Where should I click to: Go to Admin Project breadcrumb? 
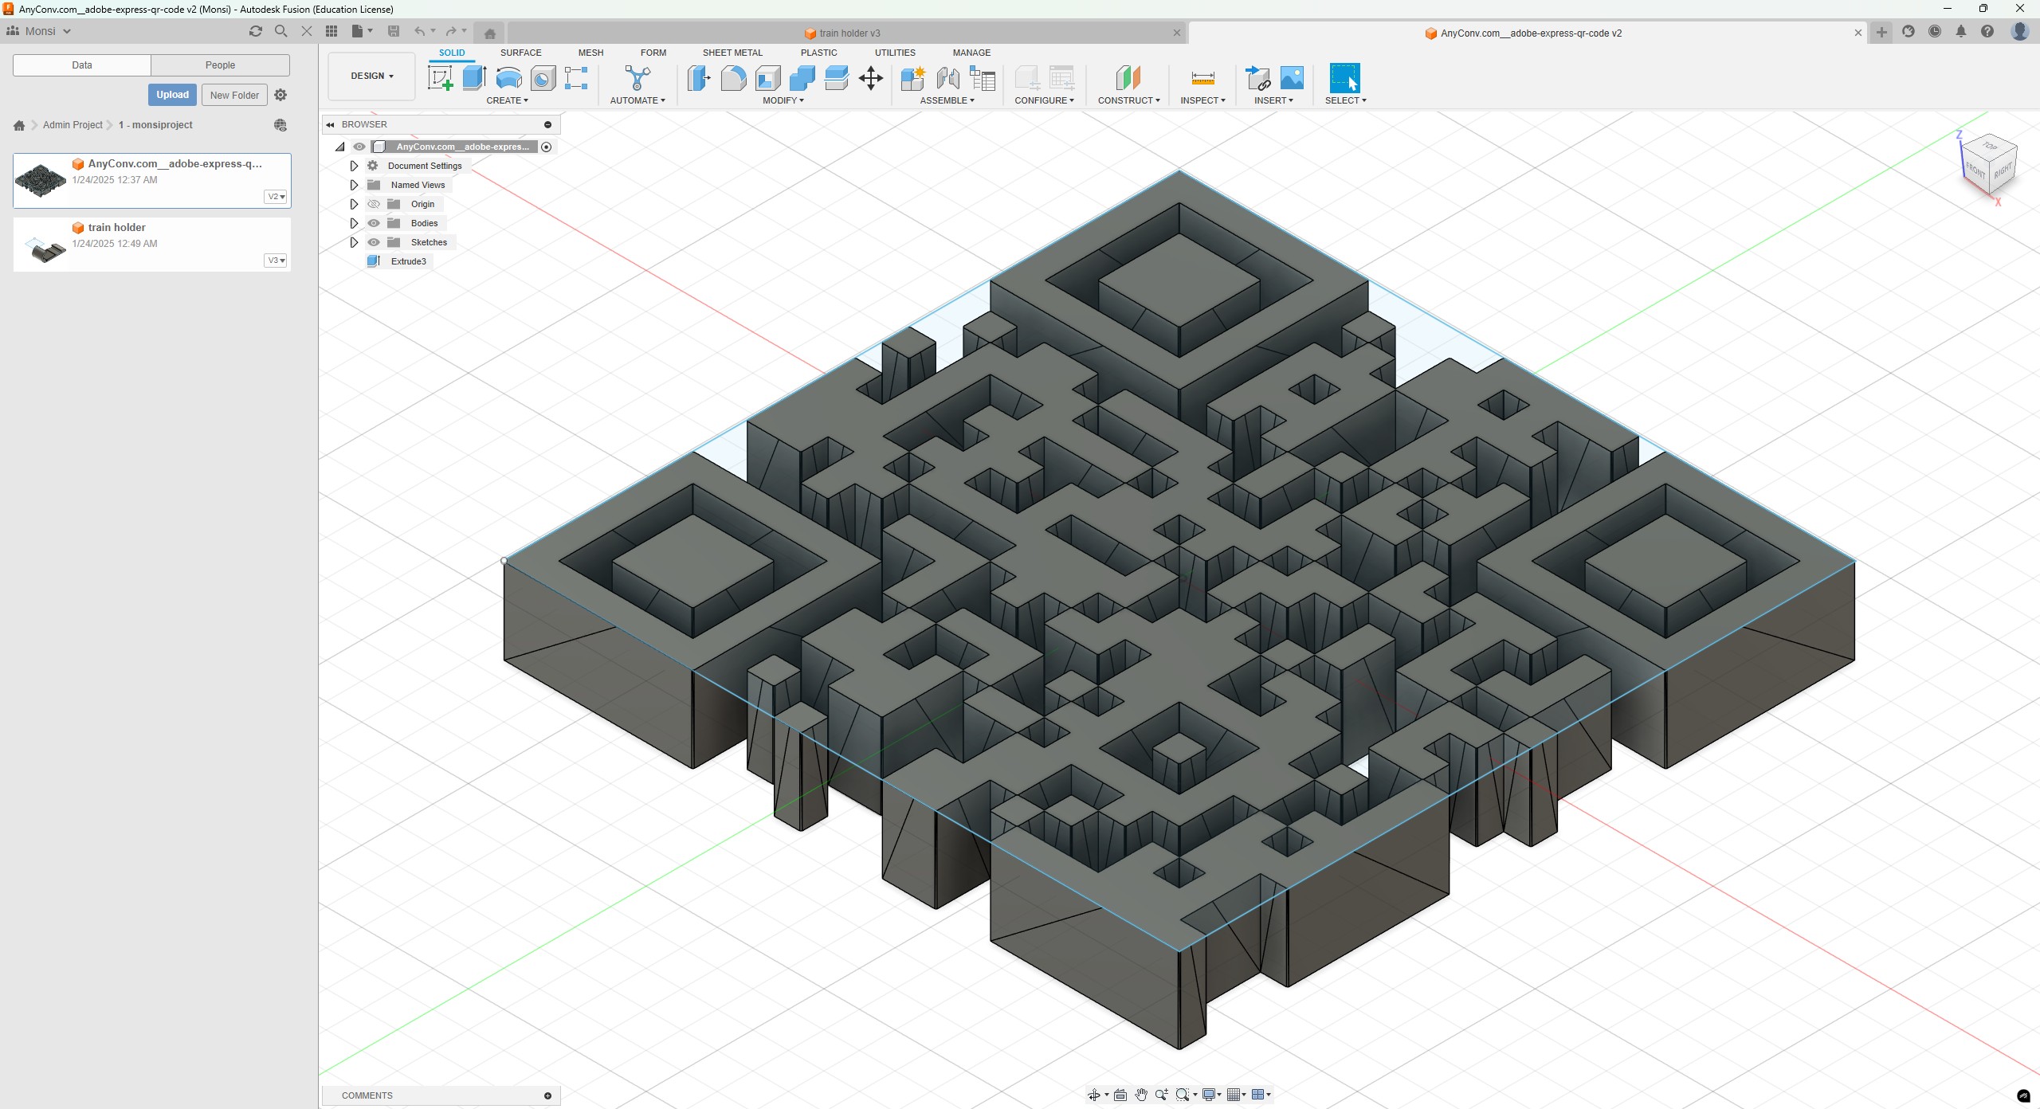[x=73, y=125]
